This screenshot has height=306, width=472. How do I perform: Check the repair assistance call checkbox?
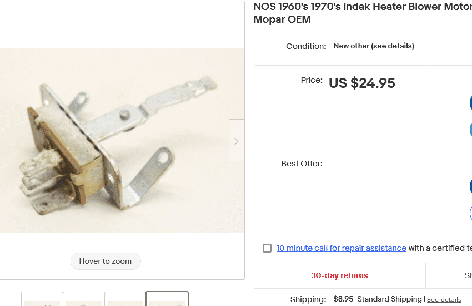coord(267,248)
